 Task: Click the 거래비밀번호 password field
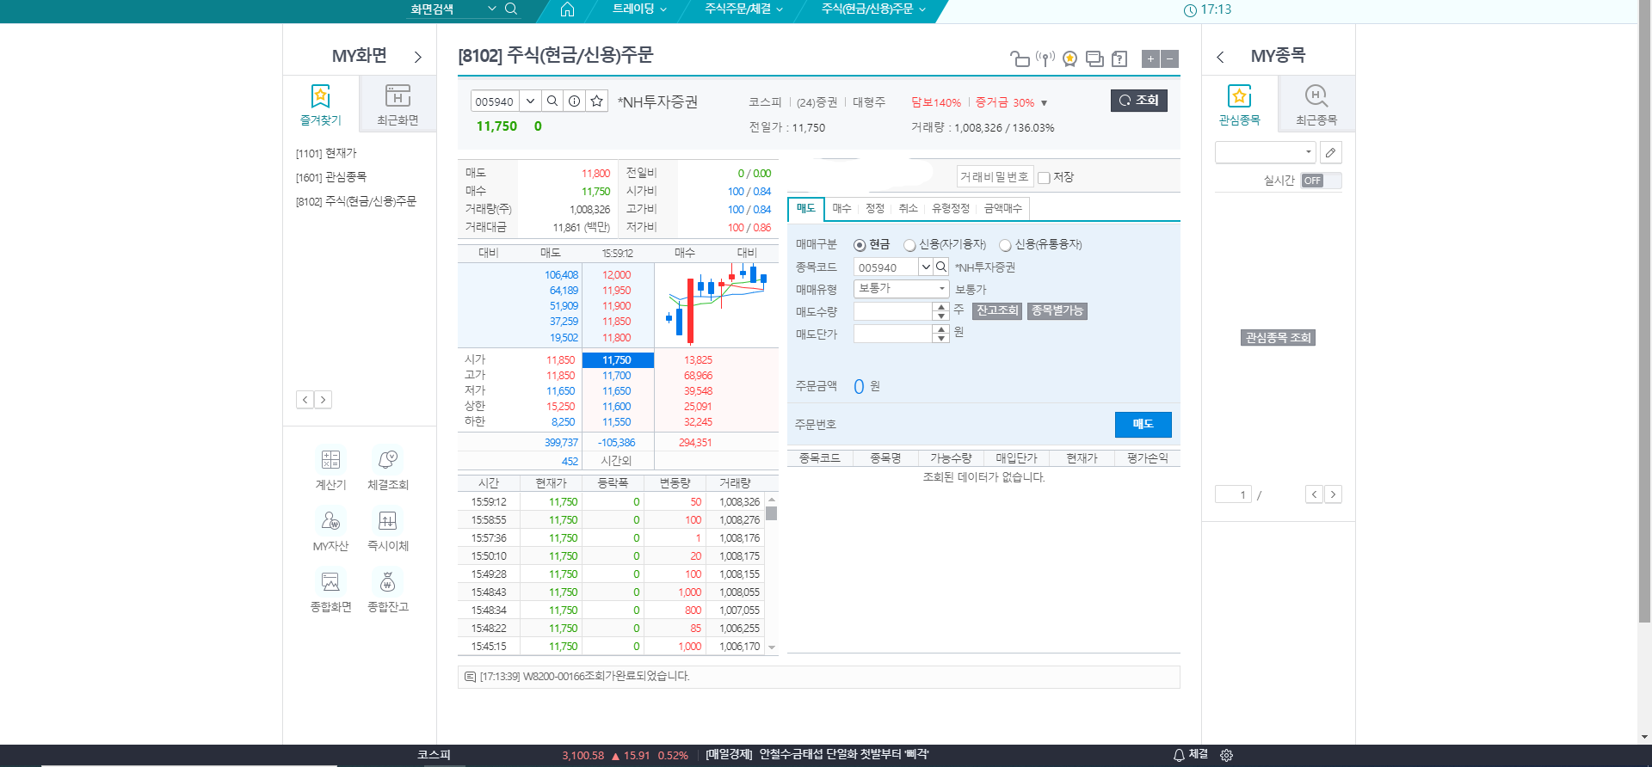[995, 176]
